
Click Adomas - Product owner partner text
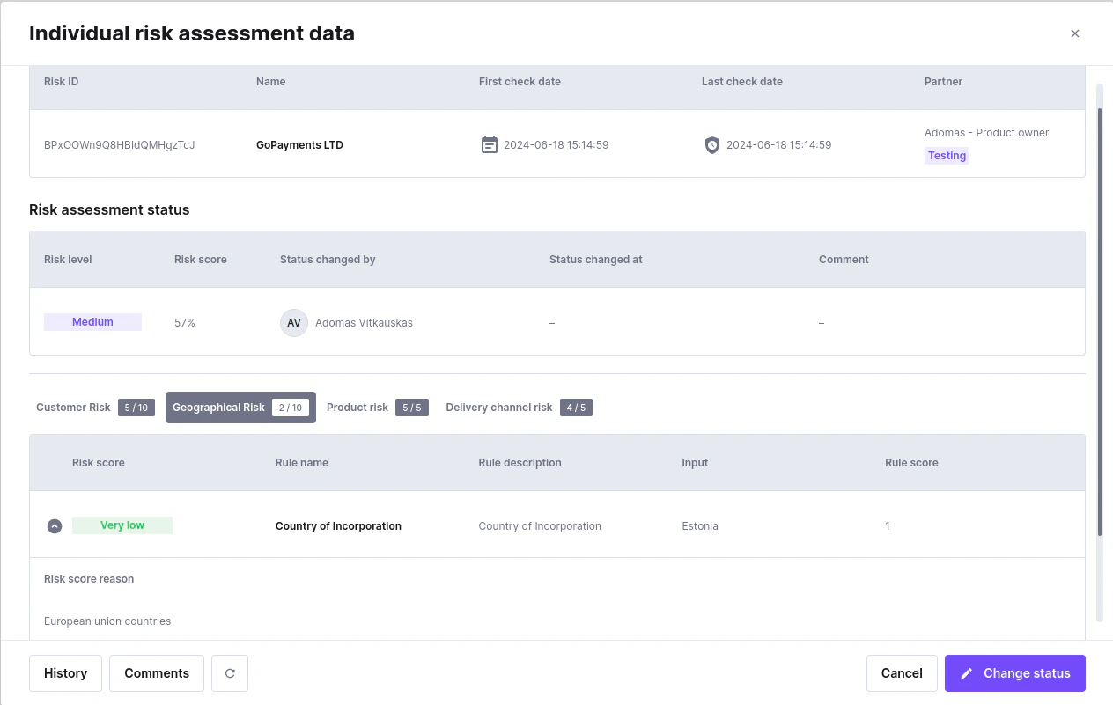986,133
